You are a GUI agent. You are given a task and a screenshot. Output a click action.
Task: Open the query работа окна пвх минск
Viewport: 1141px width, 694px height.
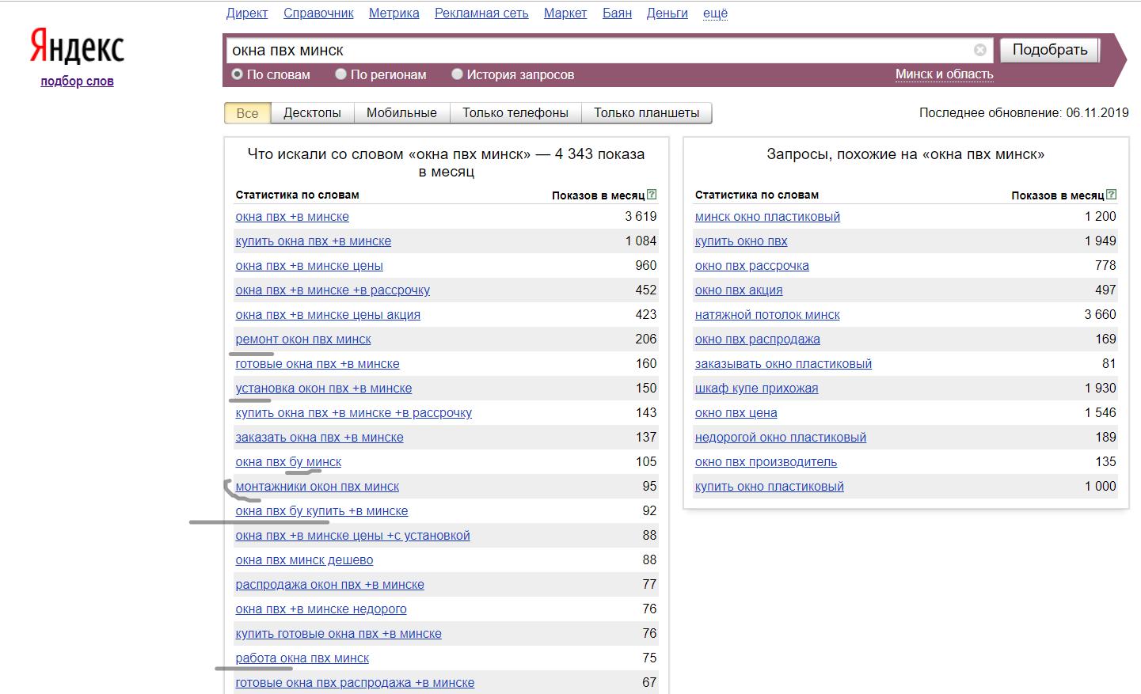[x=302, y=658]
